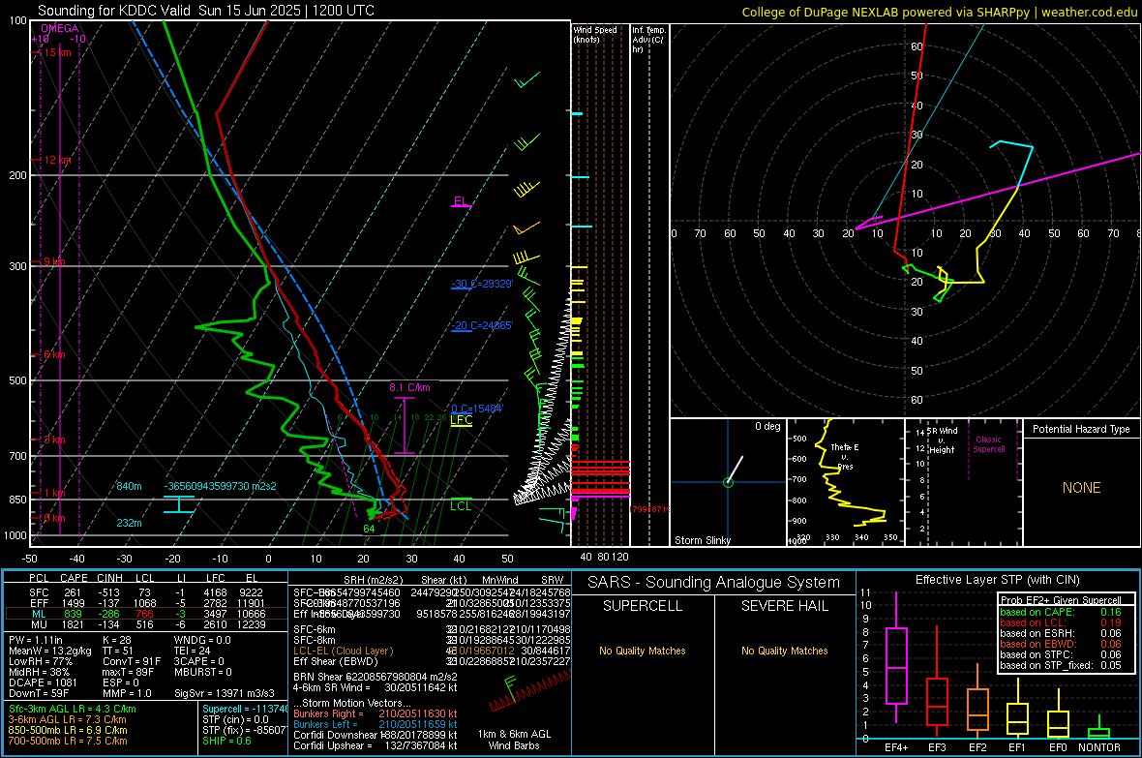Click 'No Quality Matches' under SEVERE HAIL
Screen dimensions: 1142x758
point(784,651)
